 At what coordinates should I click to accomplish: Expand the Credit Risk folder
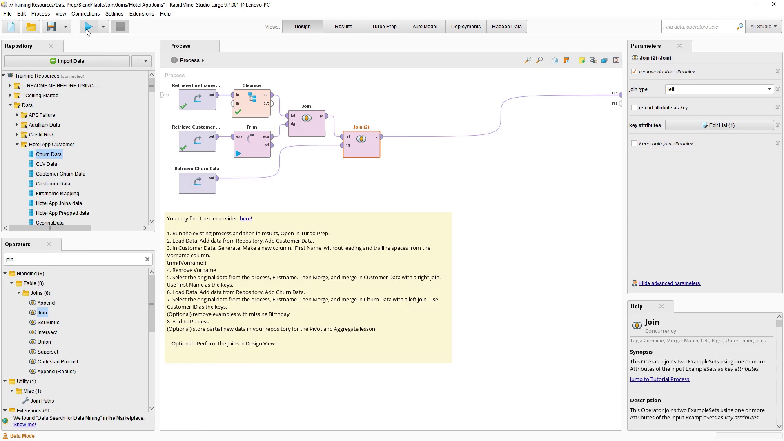click(x=17, y=135)
